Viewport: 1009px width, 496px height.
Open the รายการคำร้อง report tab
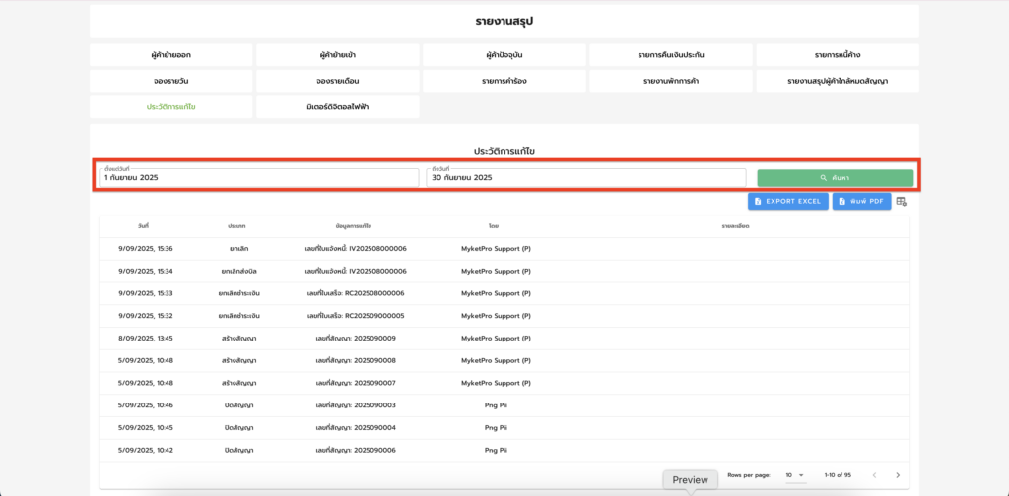click(504, 81)
